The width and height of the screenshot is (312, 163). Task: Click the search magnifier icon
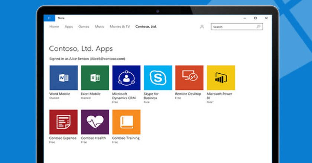point(259,27)
